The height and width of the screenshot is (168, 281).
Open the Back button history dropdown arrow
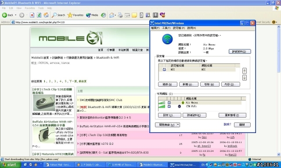click(x=16, y=15)
